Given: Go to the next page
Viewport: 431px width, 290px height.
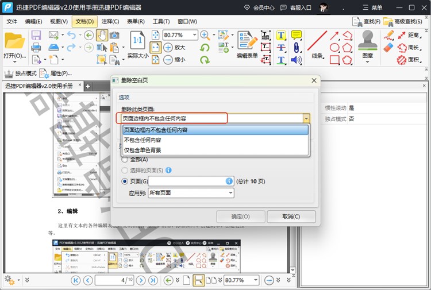Looking at the screenshot, I should [141, 280].
